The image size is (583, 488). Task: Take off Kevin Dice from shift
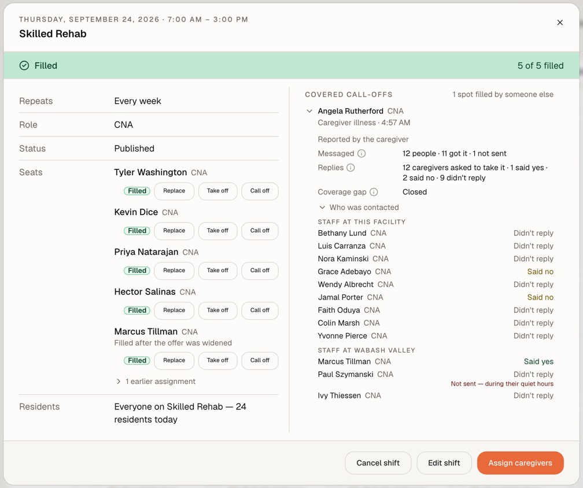(217, 231)
